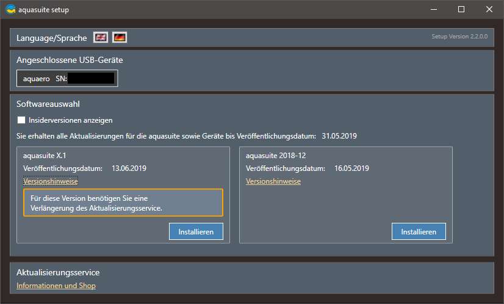Click the aquasuite 2018-12 title

click(276, 156)
